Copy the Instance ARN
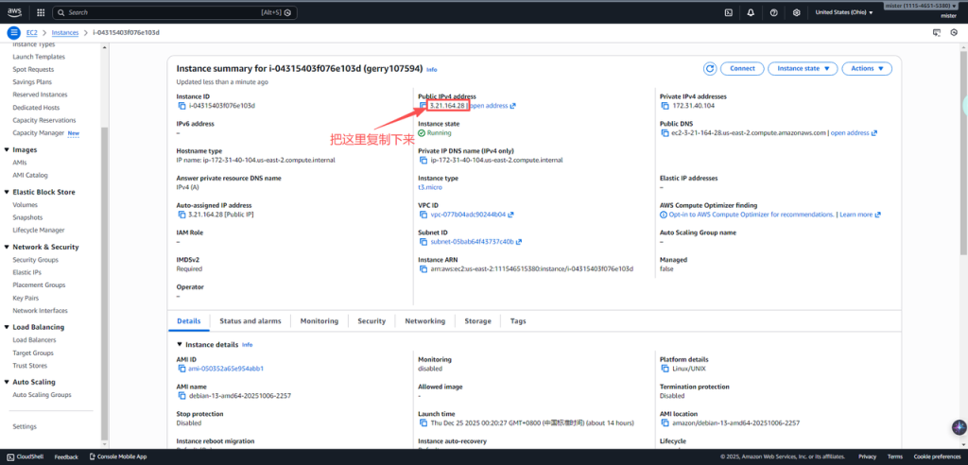 (423, 268)
